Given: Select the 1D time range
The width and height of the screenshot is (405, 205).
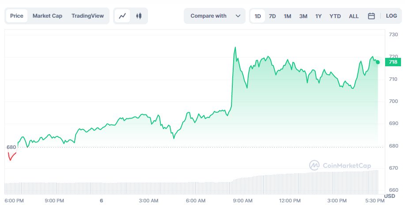Looking at the screenshot, I should [258, 16].
